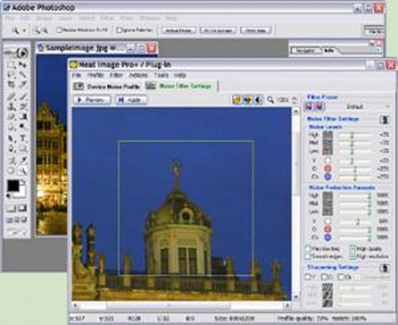The image size is (398, 325).
Task: Select the Move tool in Photoshop toolbox
Action: click(x=23, y=65)
